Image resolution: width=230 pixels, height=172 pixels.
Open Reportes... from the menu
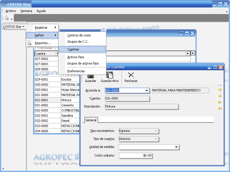pyautogui.click(x=42, y=43)
